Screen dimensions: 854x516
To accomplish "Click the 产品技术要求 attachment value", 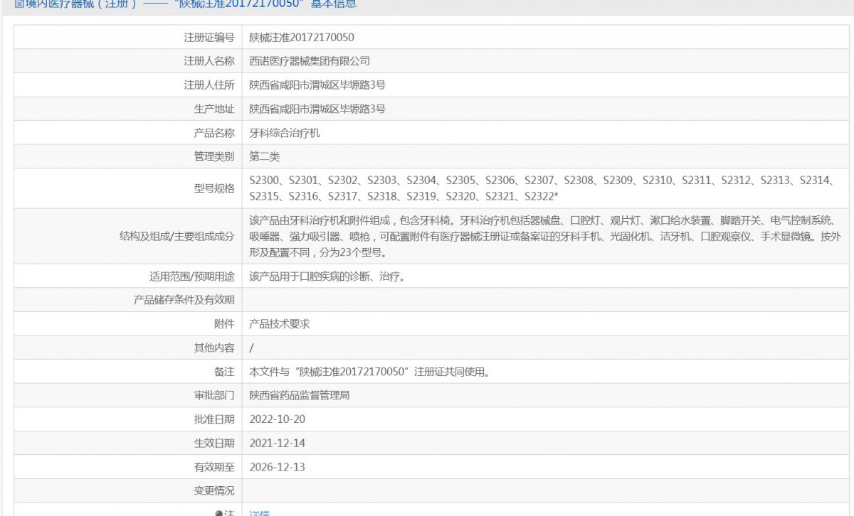I will tap(279, 323).
